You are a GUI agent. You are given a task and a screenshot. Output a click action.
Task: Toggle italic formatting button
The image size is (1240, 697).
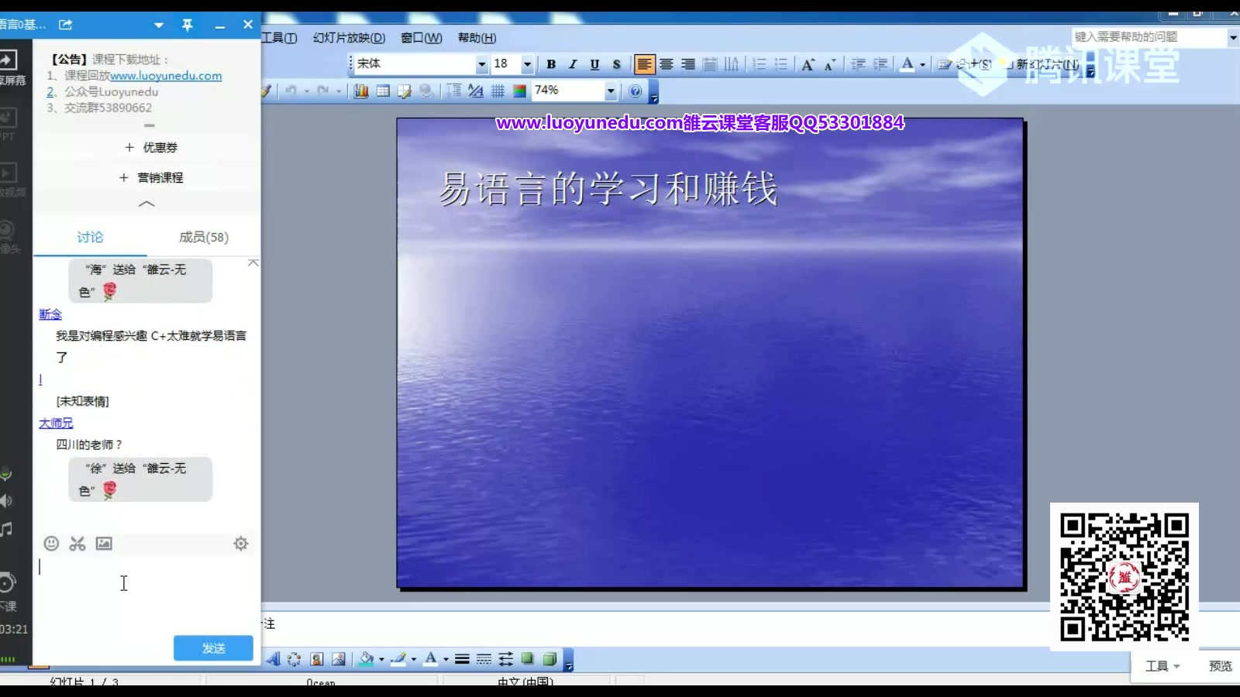pos(573,64)
